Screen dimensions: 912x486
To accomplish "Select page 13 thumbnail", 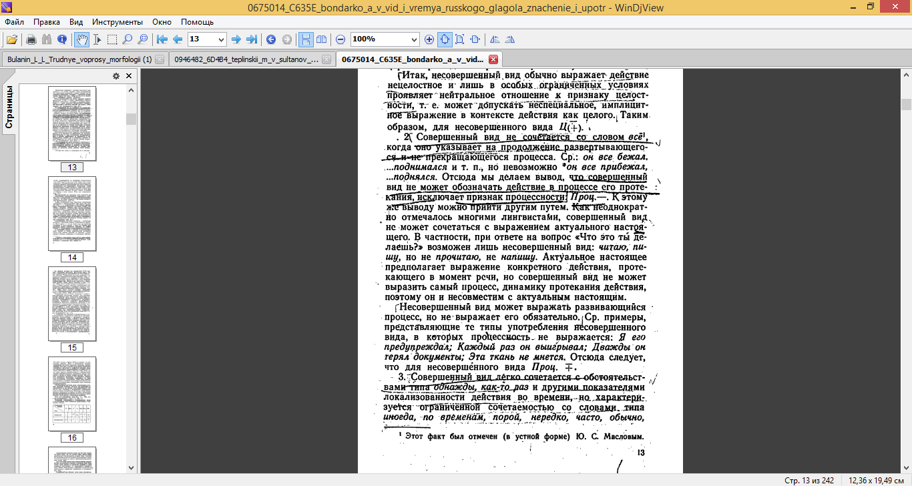I will (72, 124).
